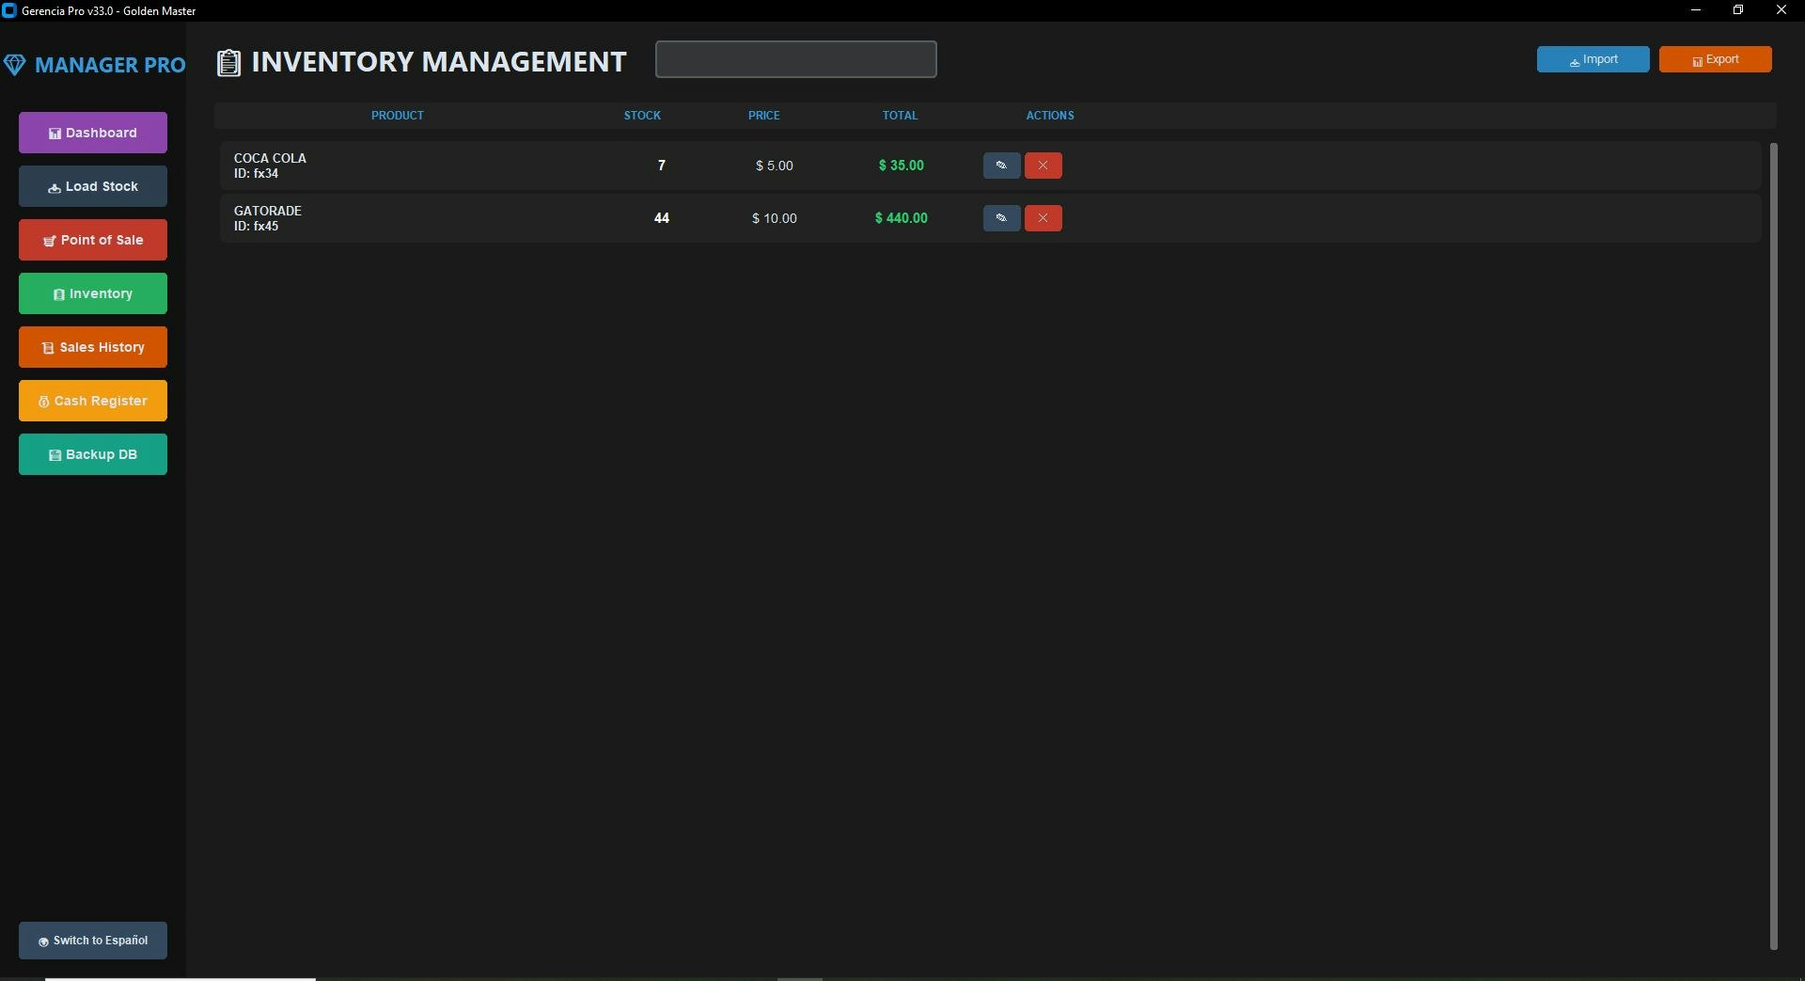Image resolution: width=1805 pixels, height=981 pixels.
Task: Click the $ 5.00 price cell
Action: click(775, 166)
